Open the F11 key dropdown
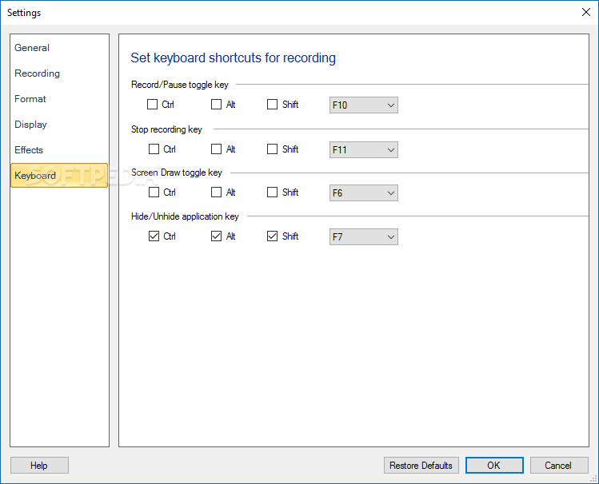Screen dimensions: 599x484 (364, 149)
